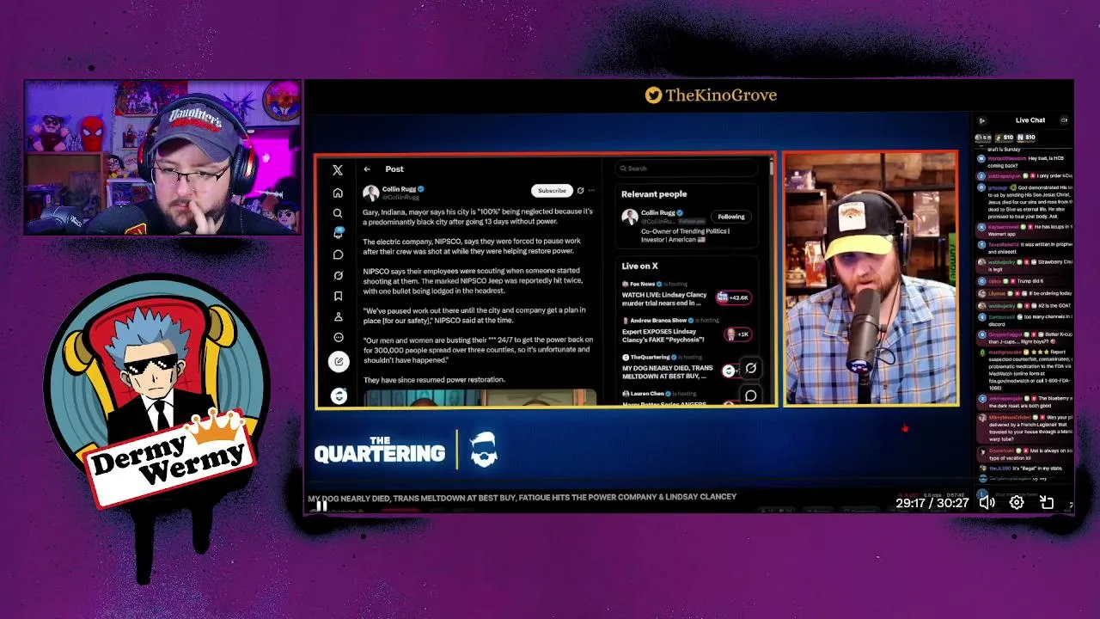
Task: Open the X Explore search icon in sidebar
Action: tap(338, 213)
